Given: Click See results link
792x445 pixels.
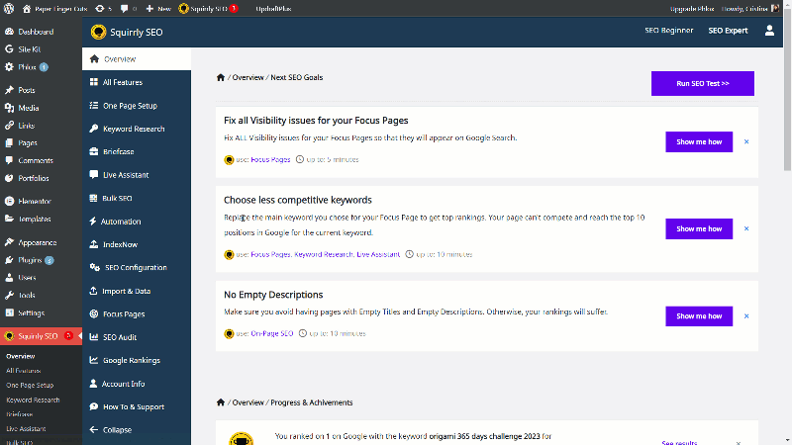Looking at the screenshot, I should (679, 442).
